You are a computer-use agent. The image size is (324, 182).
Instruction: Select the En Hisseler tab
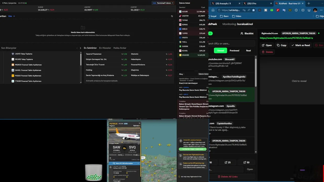(105, 48)
